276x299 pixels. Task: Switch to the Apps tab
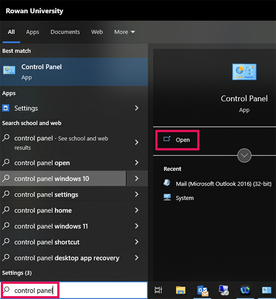[x=33, y=32]
